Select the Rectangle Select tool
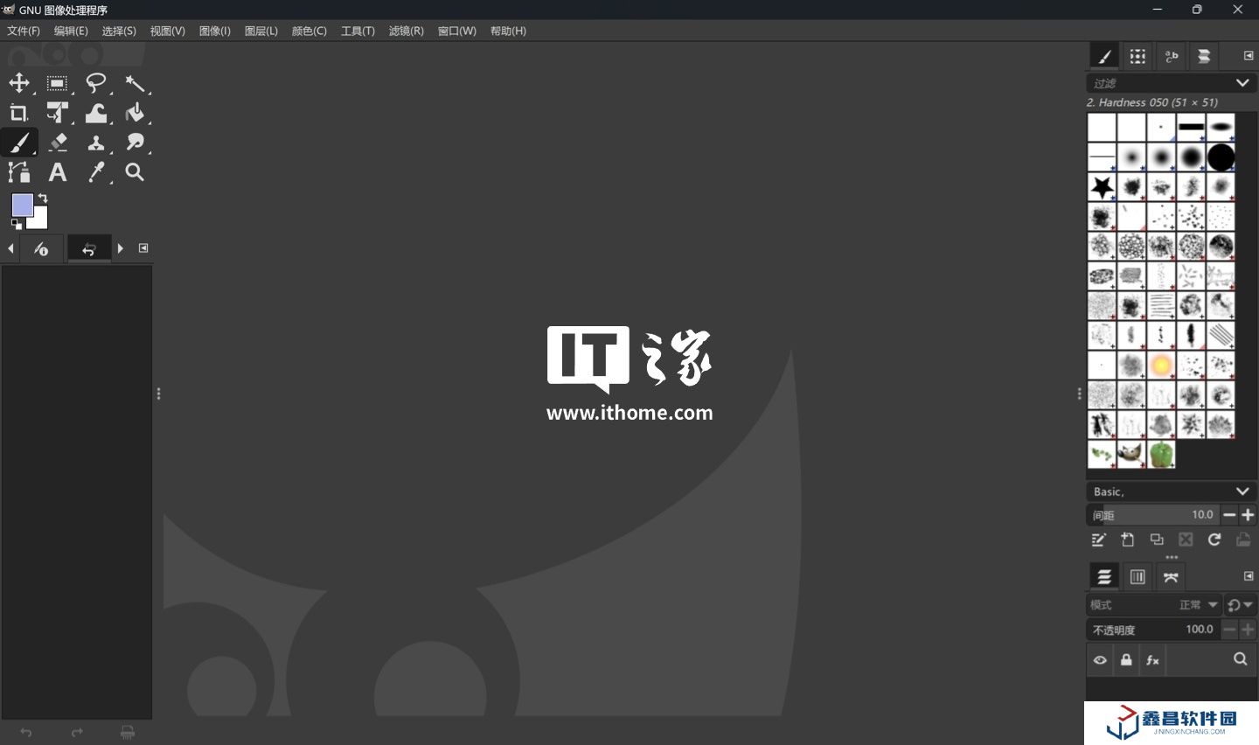 (x=58, y=83)
